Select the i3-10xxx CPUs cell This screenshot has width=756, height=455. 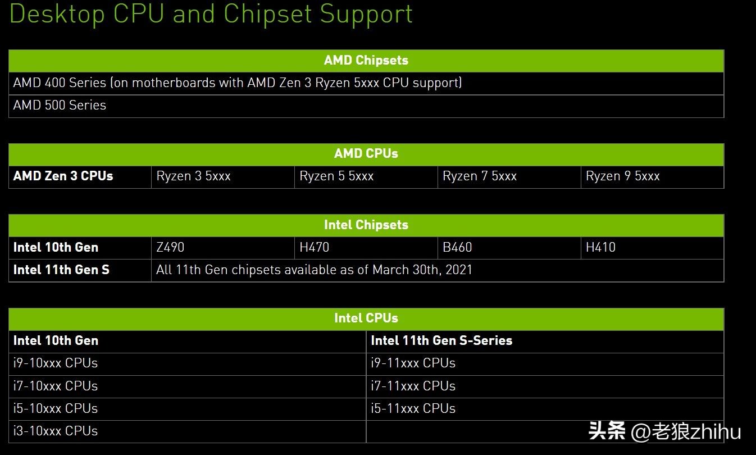click(x=56, y=431)
